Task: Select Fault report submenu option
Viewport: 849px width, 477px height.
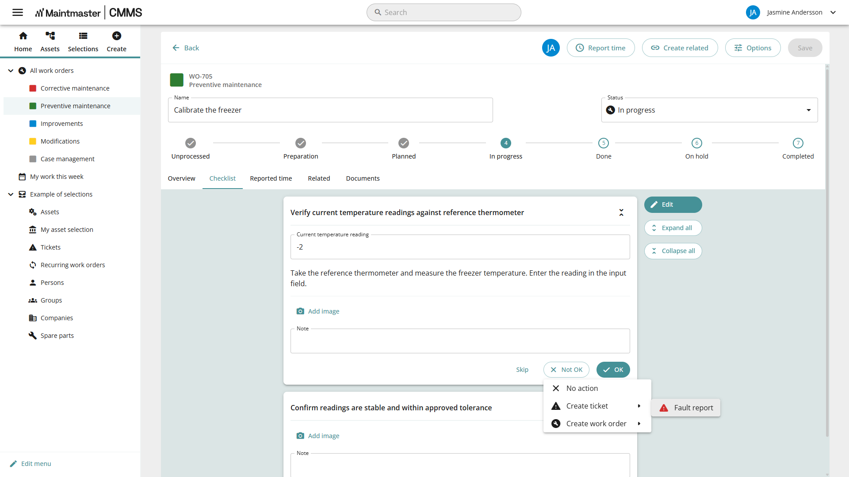Action: point(686,408)
